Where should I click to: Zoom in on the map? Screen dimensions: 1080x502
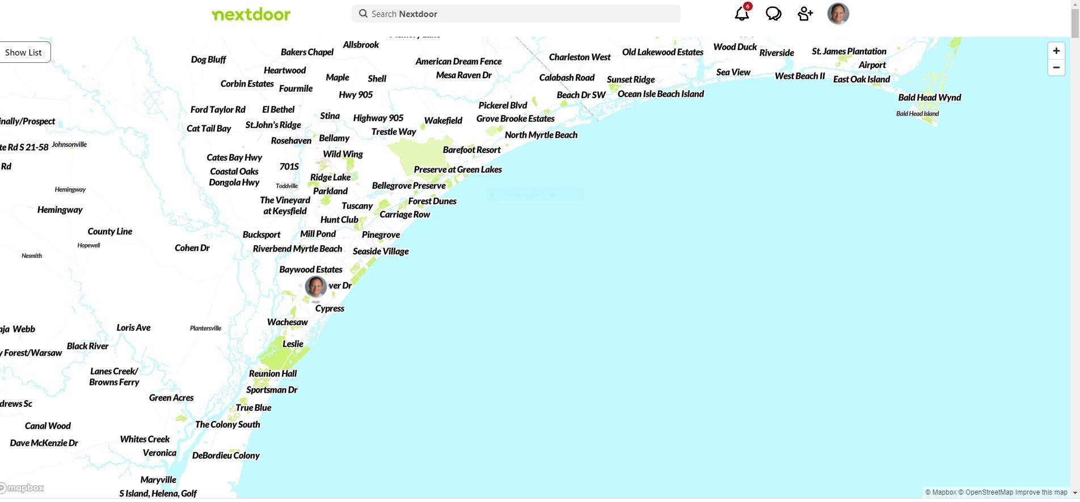(x=1056, y=51)
